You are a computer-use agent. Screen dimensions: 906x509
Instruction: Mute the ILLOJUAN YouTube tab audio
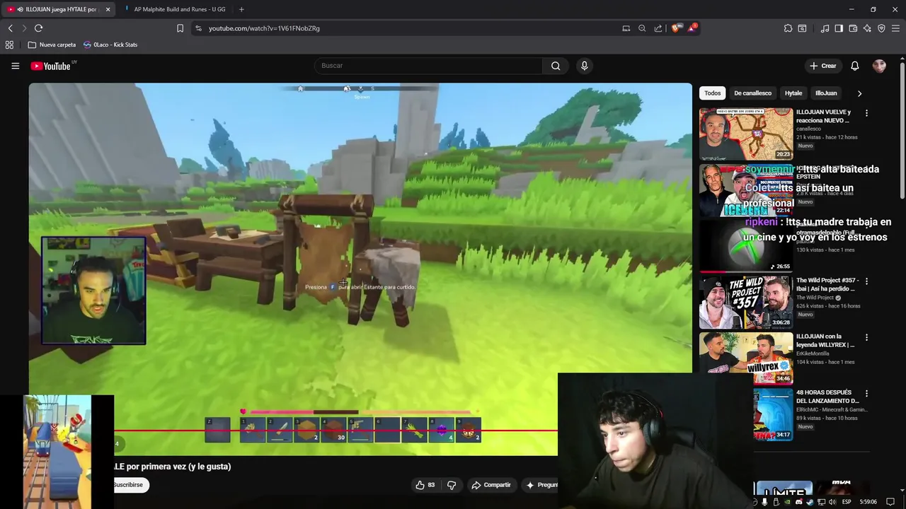point(20,9)
